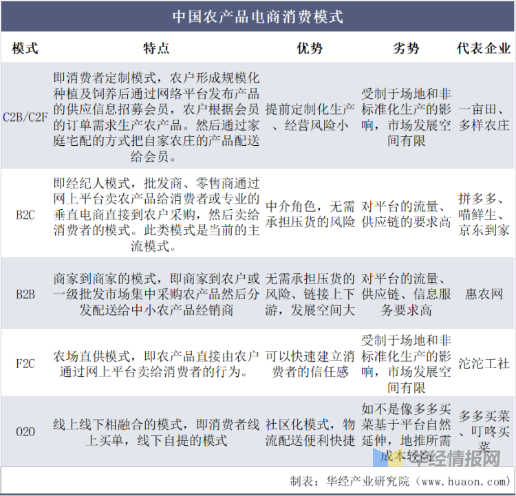Click source credit 制表：华经产业研究院
Viewport: 516px width, 496px height.
[350, 482]
